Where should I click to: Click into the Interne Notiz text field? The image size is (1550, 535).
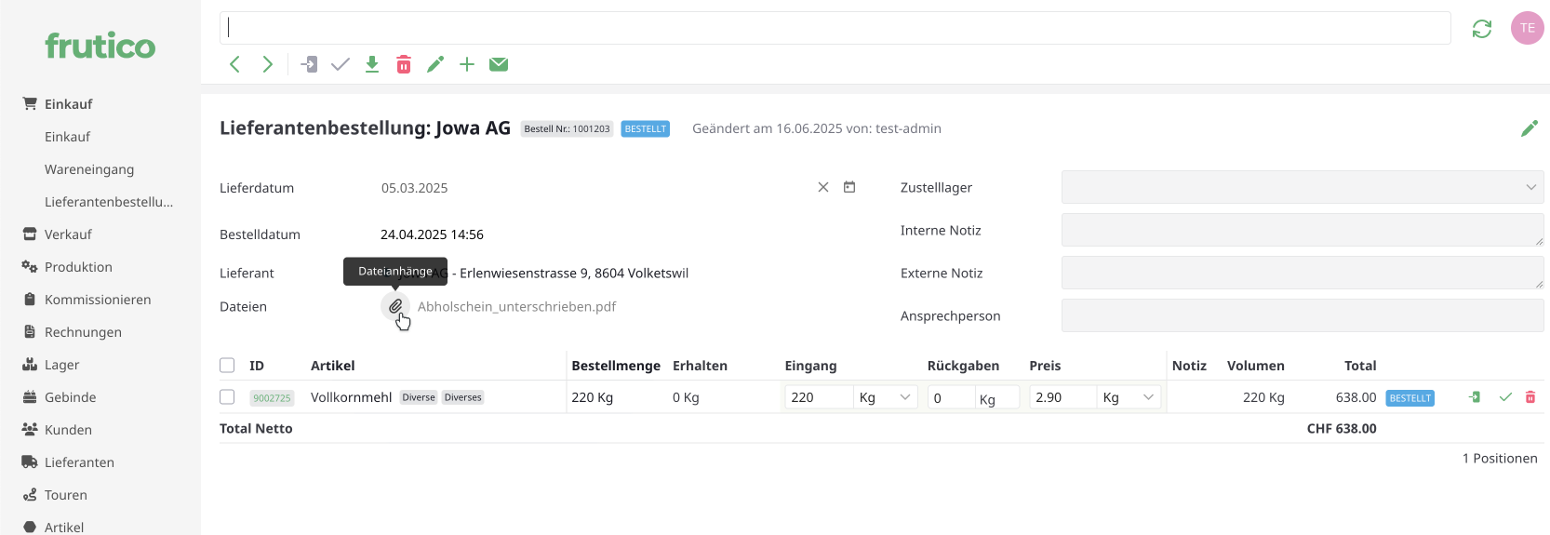[x=1302, y=230]
